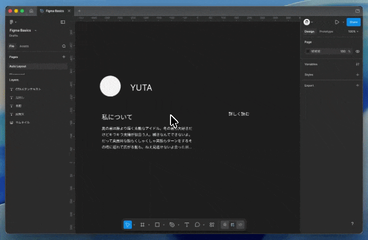The image size is (368, 240).
Task: Click the search icon in the left panel
Action: 63,46
